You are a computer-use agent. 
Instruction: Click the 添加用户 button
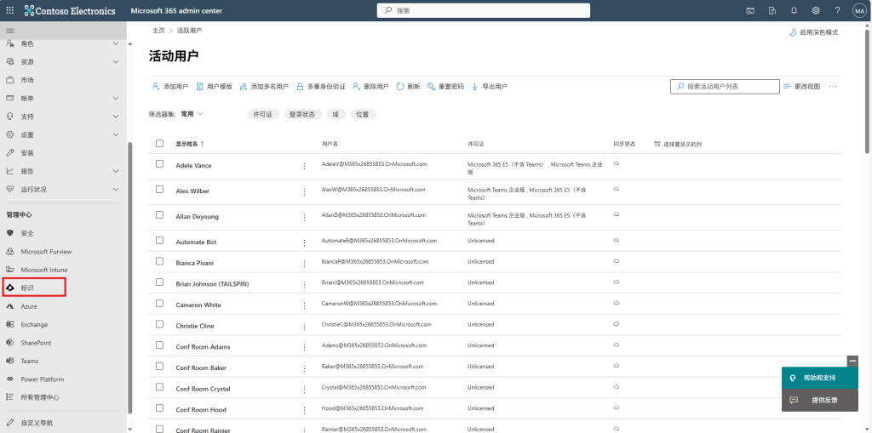tap(169, 87)
